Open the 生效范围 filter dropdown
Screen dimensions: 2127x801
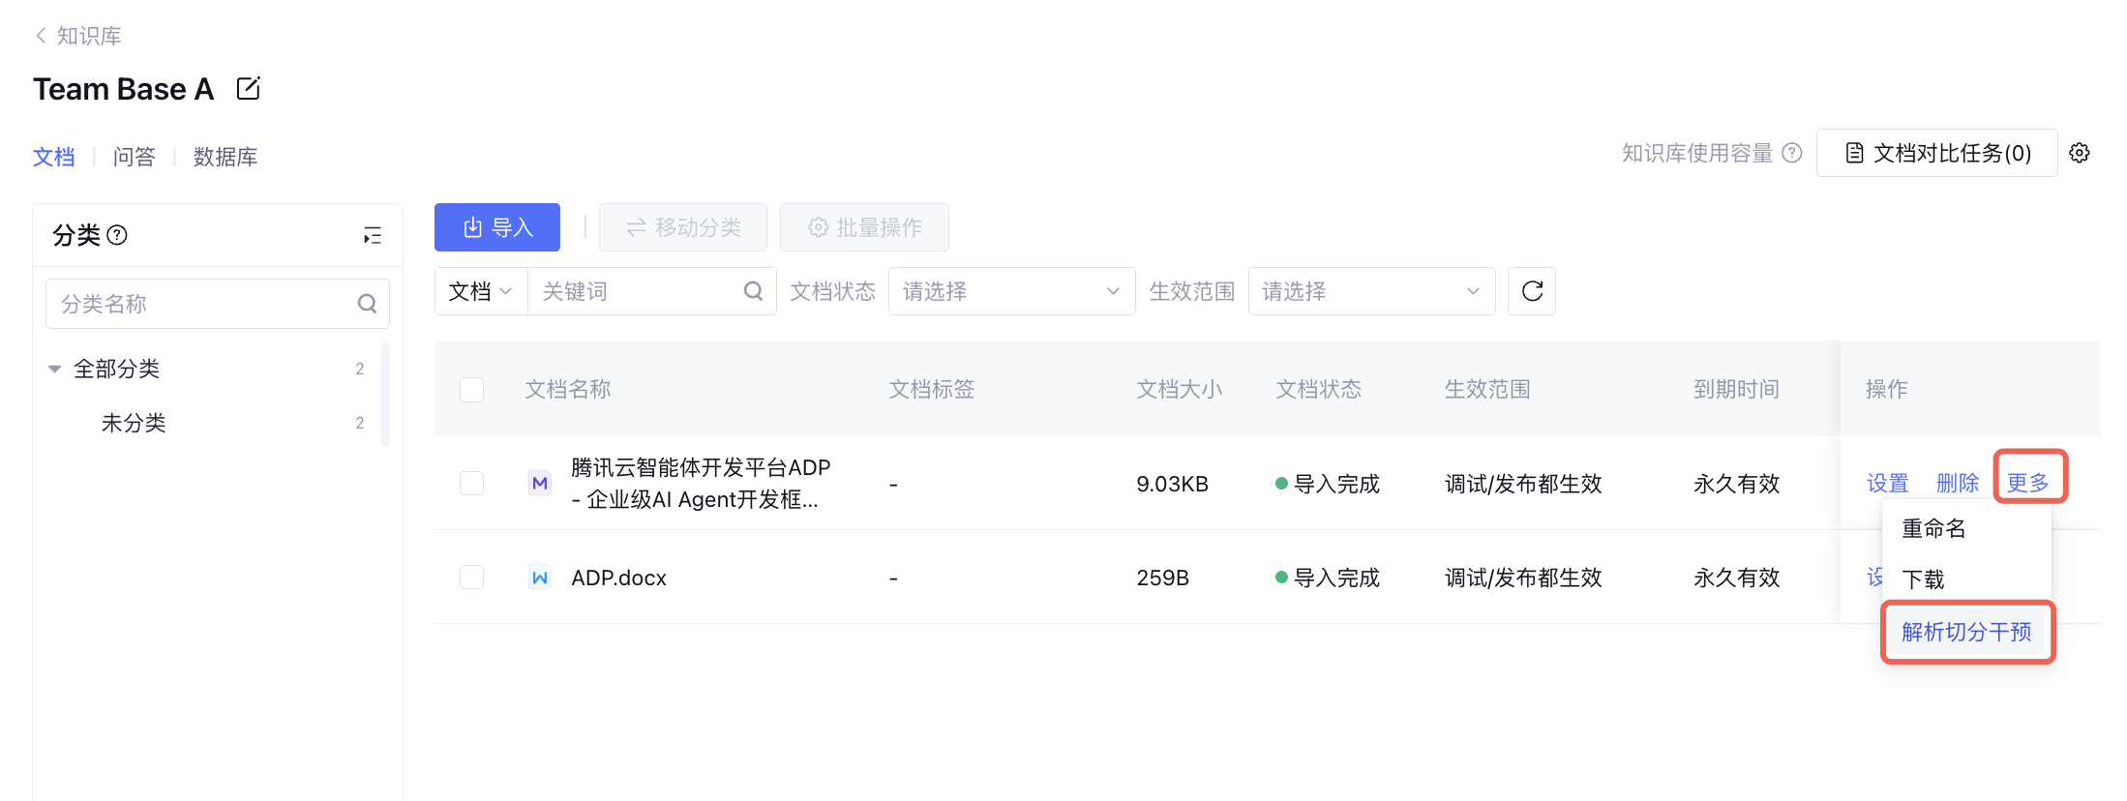1370,291
